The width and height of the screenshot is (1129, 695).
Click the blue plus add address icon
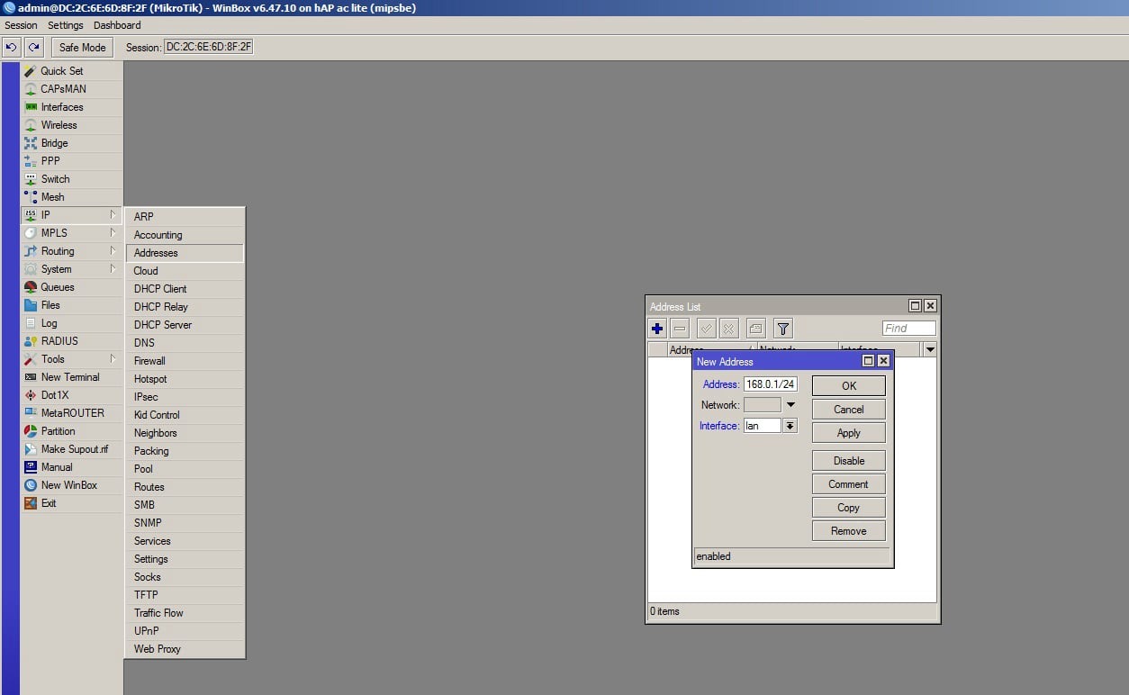coord(657,329)
